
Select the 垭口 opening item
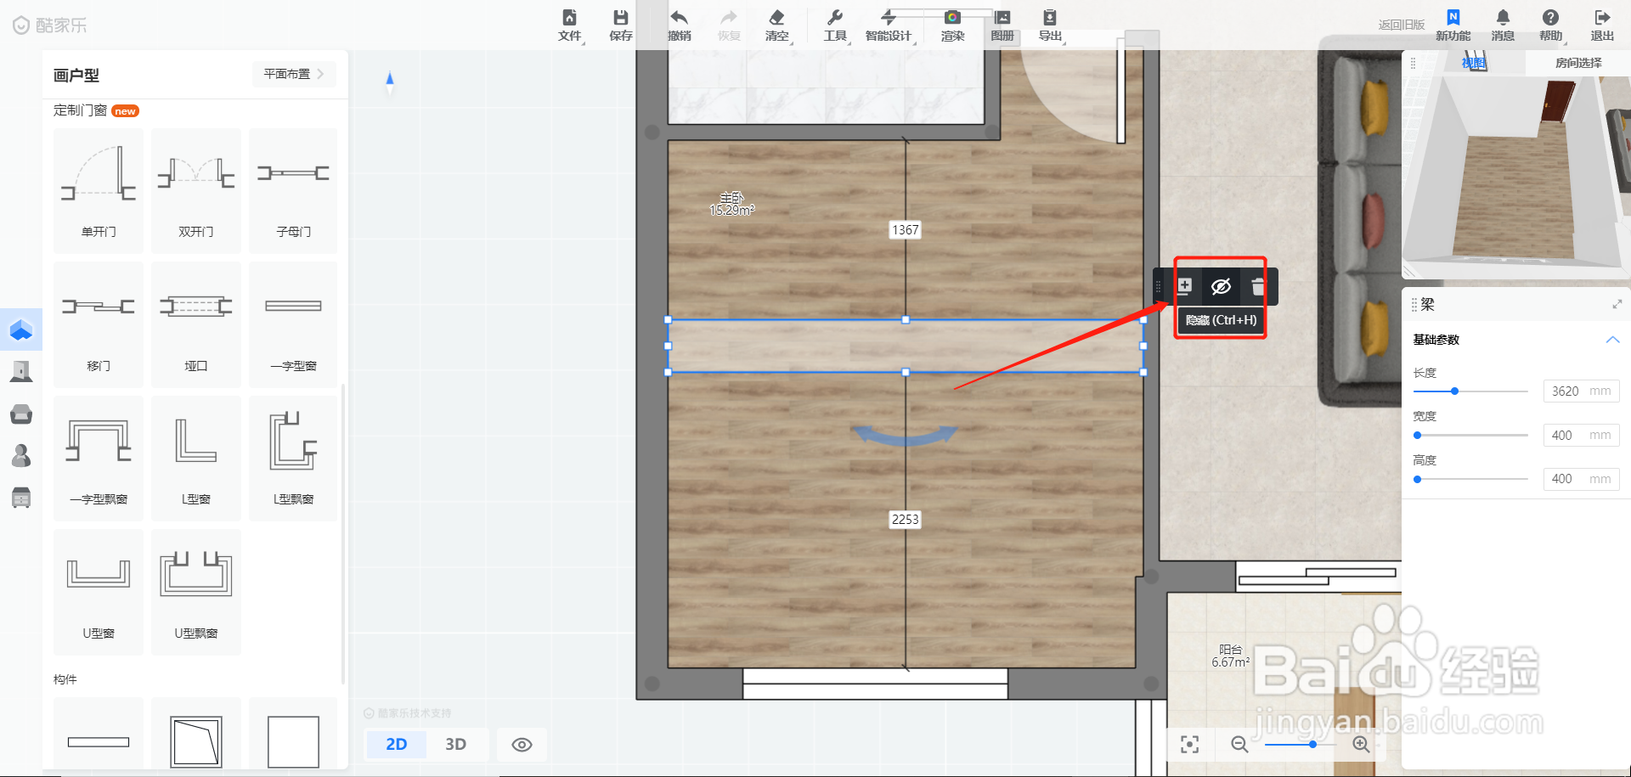point(196,324)
